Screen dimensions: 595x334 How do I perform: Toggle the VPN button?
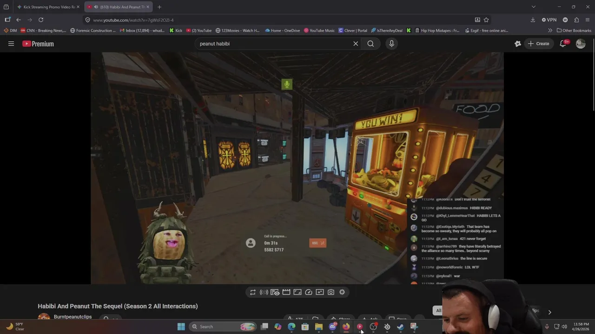[549, 20]
